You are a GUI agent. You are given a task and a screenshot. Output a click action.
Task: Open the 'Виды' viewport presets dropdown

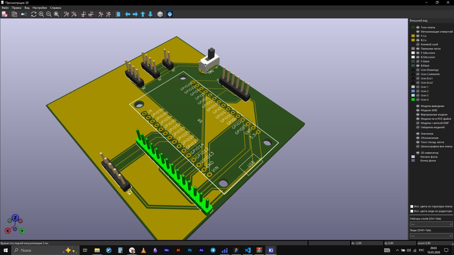click(431, 236)
